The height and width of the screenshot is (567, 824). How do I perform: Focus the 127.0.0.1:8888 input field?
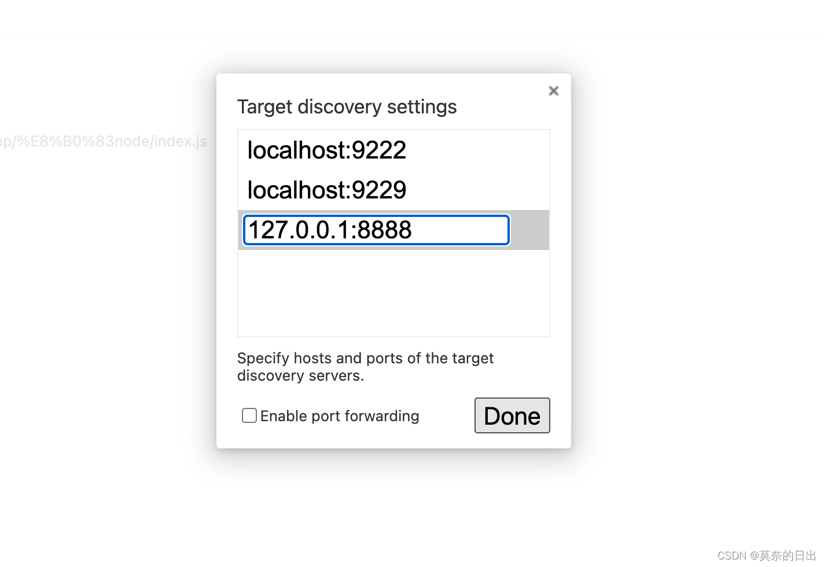[x=376, y=230]
